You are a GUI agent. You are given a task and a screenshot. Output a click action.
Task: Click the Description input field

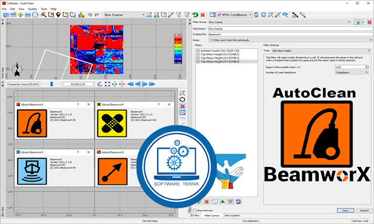[290, 29]
